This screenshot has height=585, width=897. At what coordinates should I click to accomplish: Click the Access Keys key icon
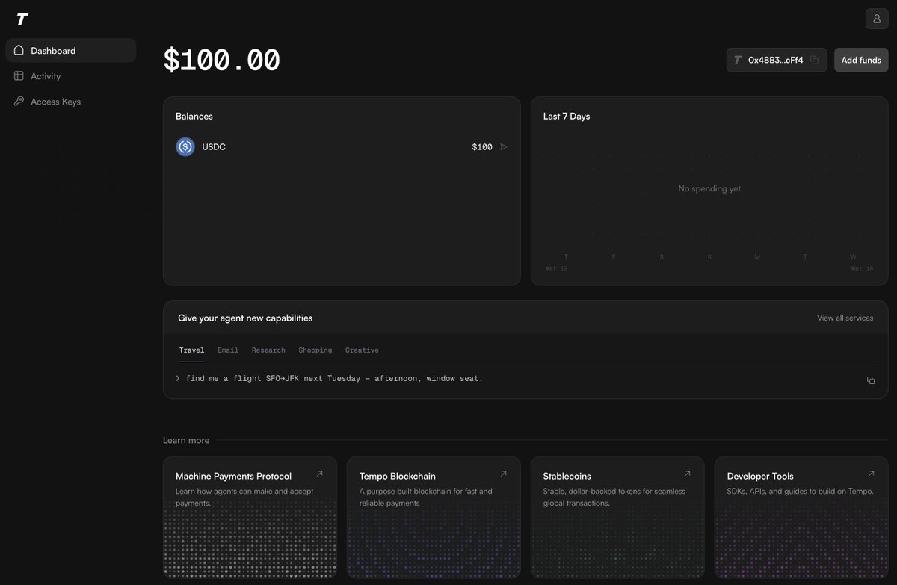coord(19,101)
